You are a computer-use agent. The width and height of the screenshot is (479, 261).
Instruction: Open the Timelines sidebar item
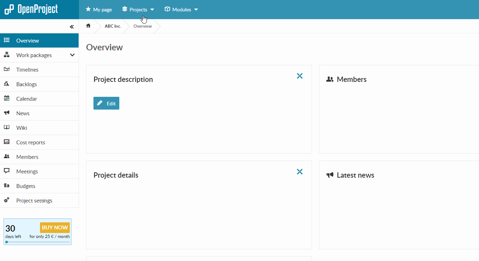click(27, 70)
